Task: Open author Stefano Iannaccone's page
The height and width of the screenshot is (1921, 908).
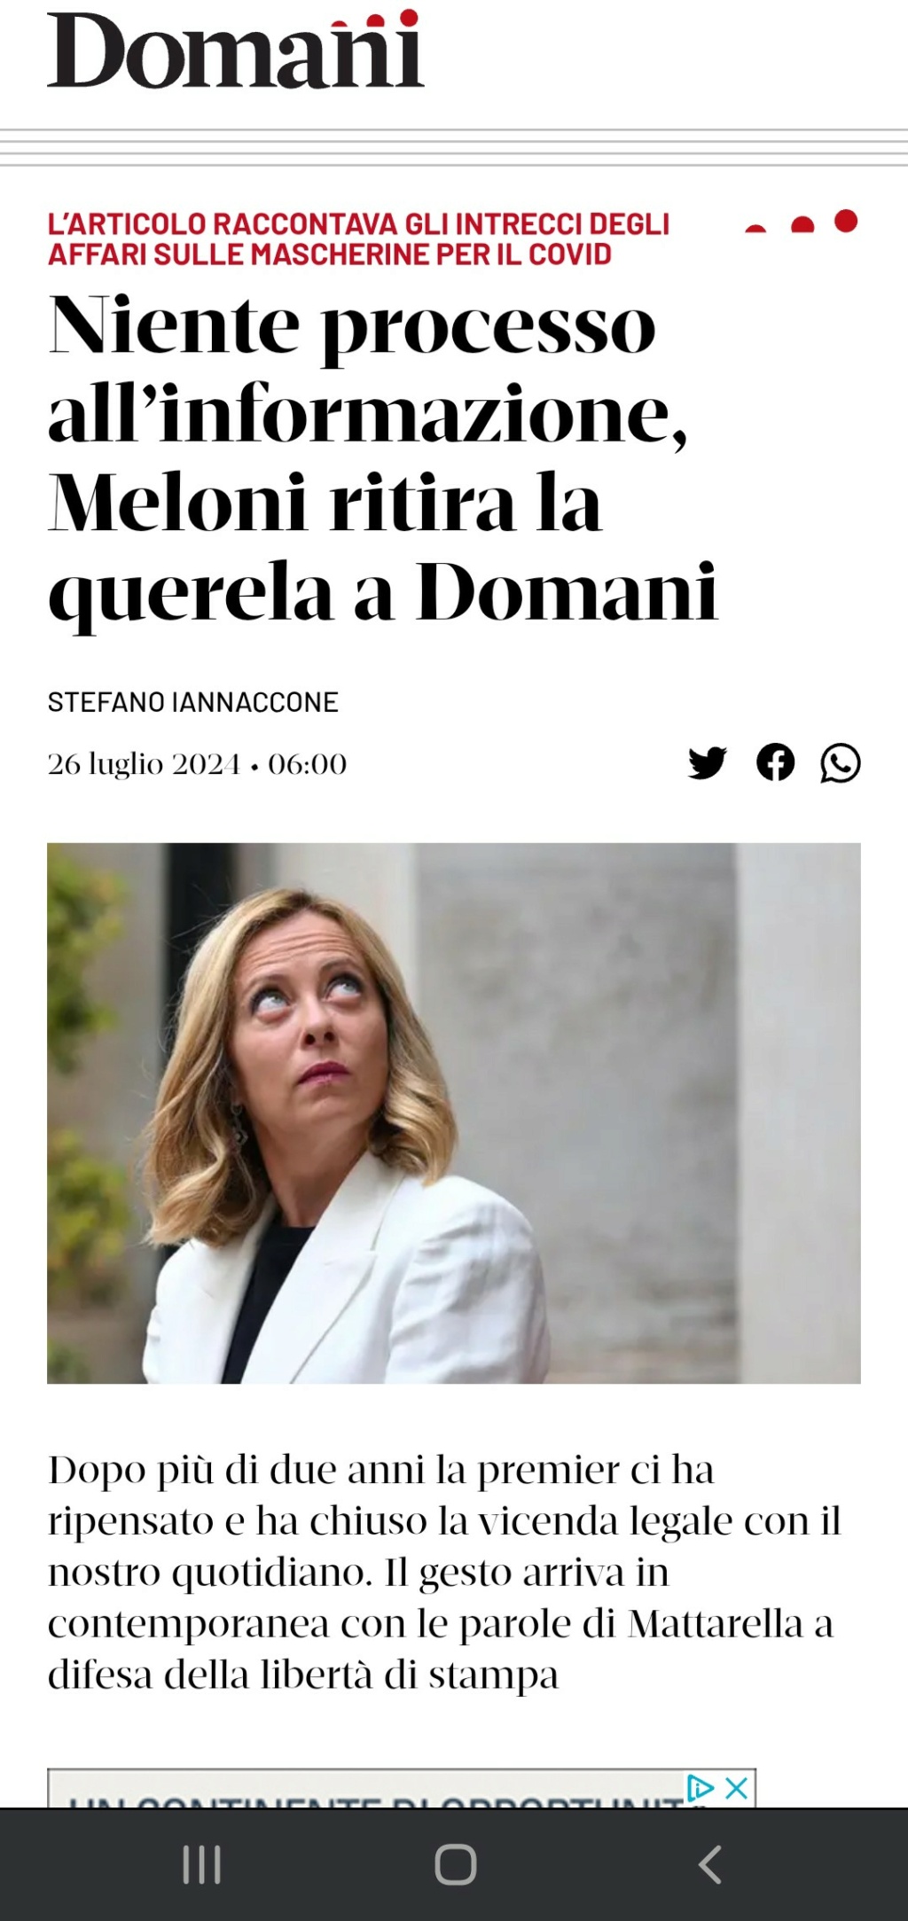Action: pos(193,702)
